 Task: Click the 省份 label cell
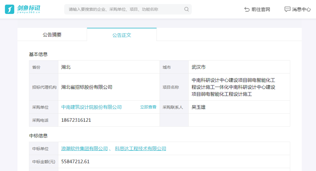click(44, 67)
